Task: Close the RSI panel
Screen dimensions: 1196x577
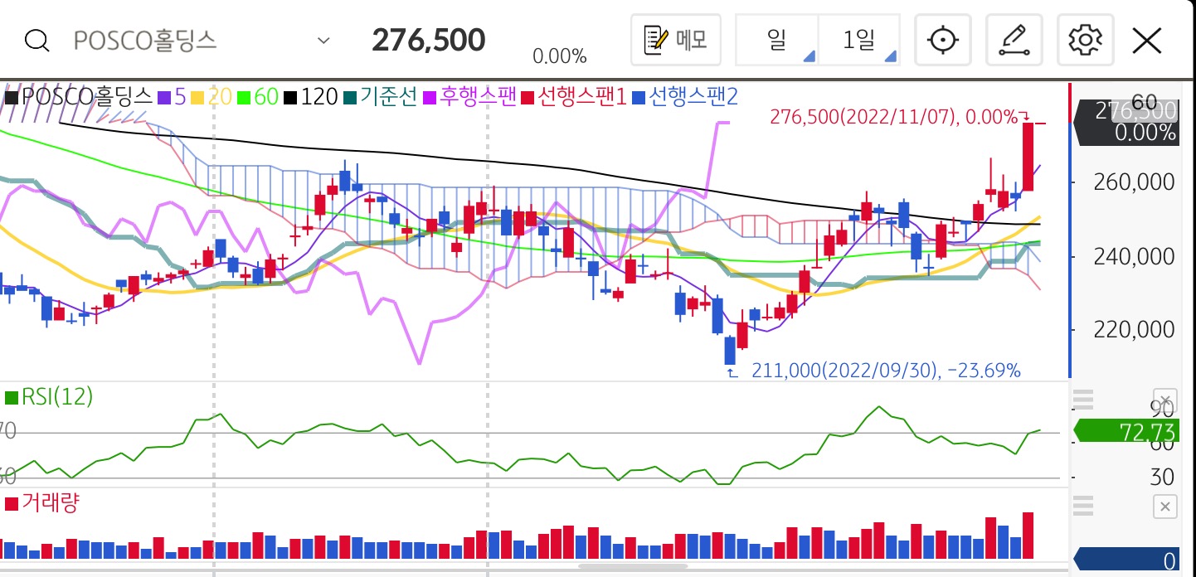Action: tap(1165, 400)
